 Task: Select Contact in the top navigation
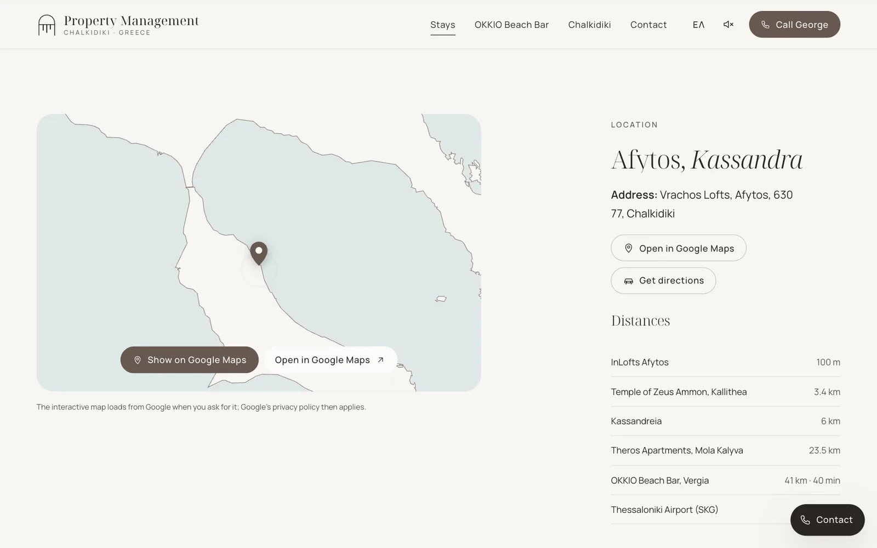pos(648,25)
